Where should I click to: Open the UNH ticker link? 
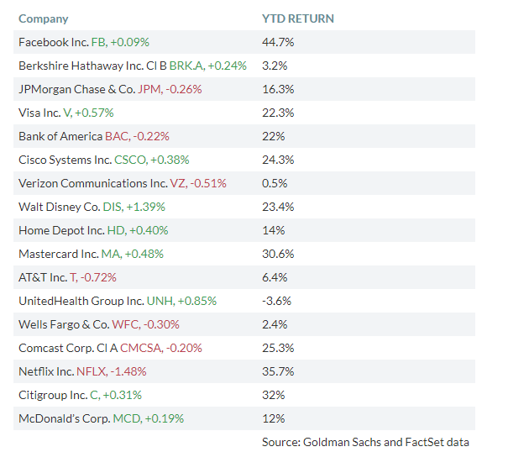tap(158, 301)
